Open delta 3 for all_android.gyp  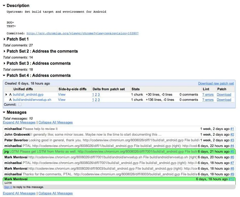tap(99, 95)
